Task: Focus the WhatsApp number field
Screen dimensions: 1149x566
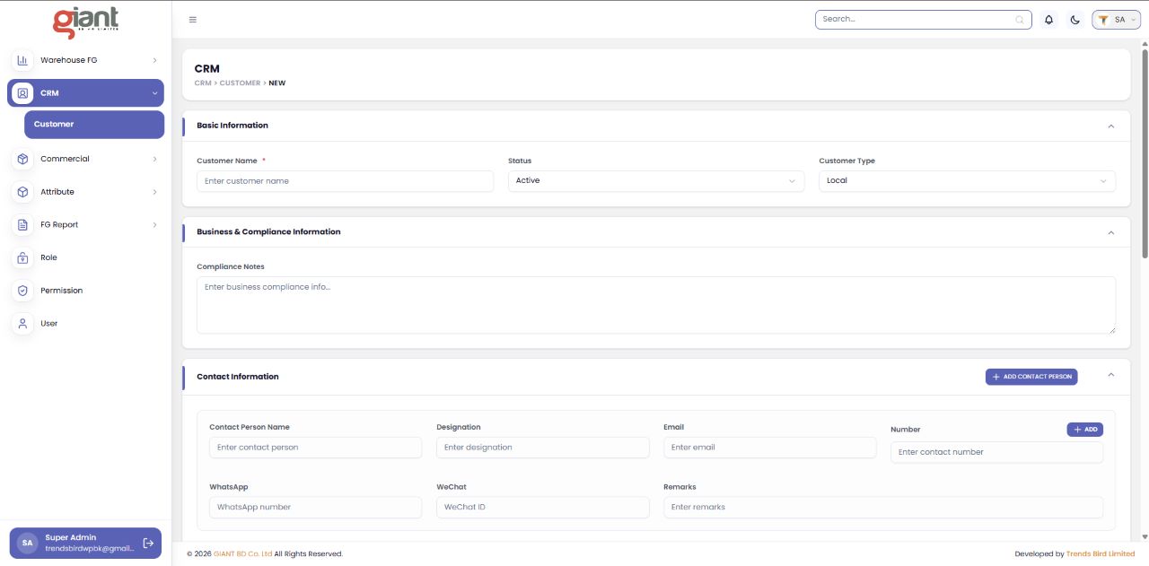Action: coord(315,508)
